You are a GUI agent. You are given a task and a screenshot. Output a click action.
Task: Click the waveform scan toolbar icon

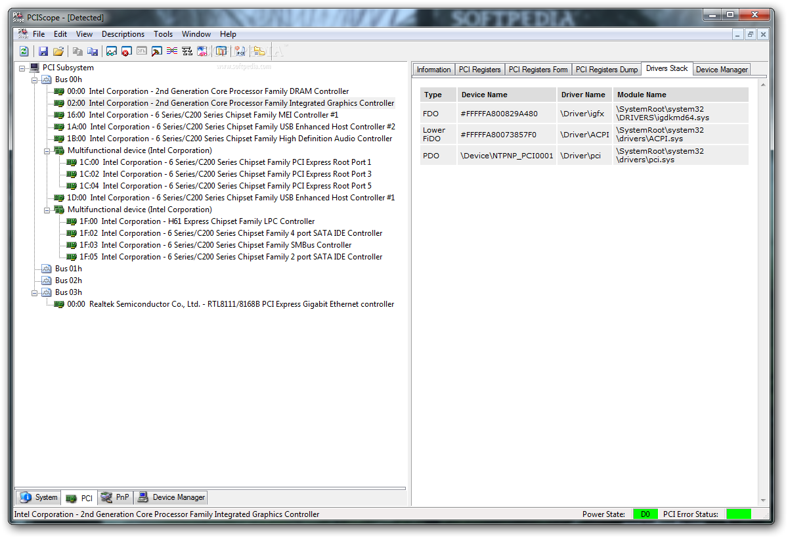(x=202, y=51)
